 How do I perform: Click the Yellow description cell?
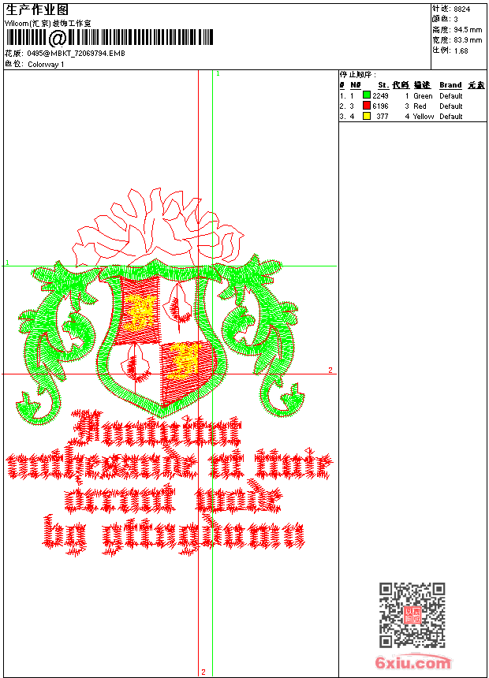[x=424, y=117]
